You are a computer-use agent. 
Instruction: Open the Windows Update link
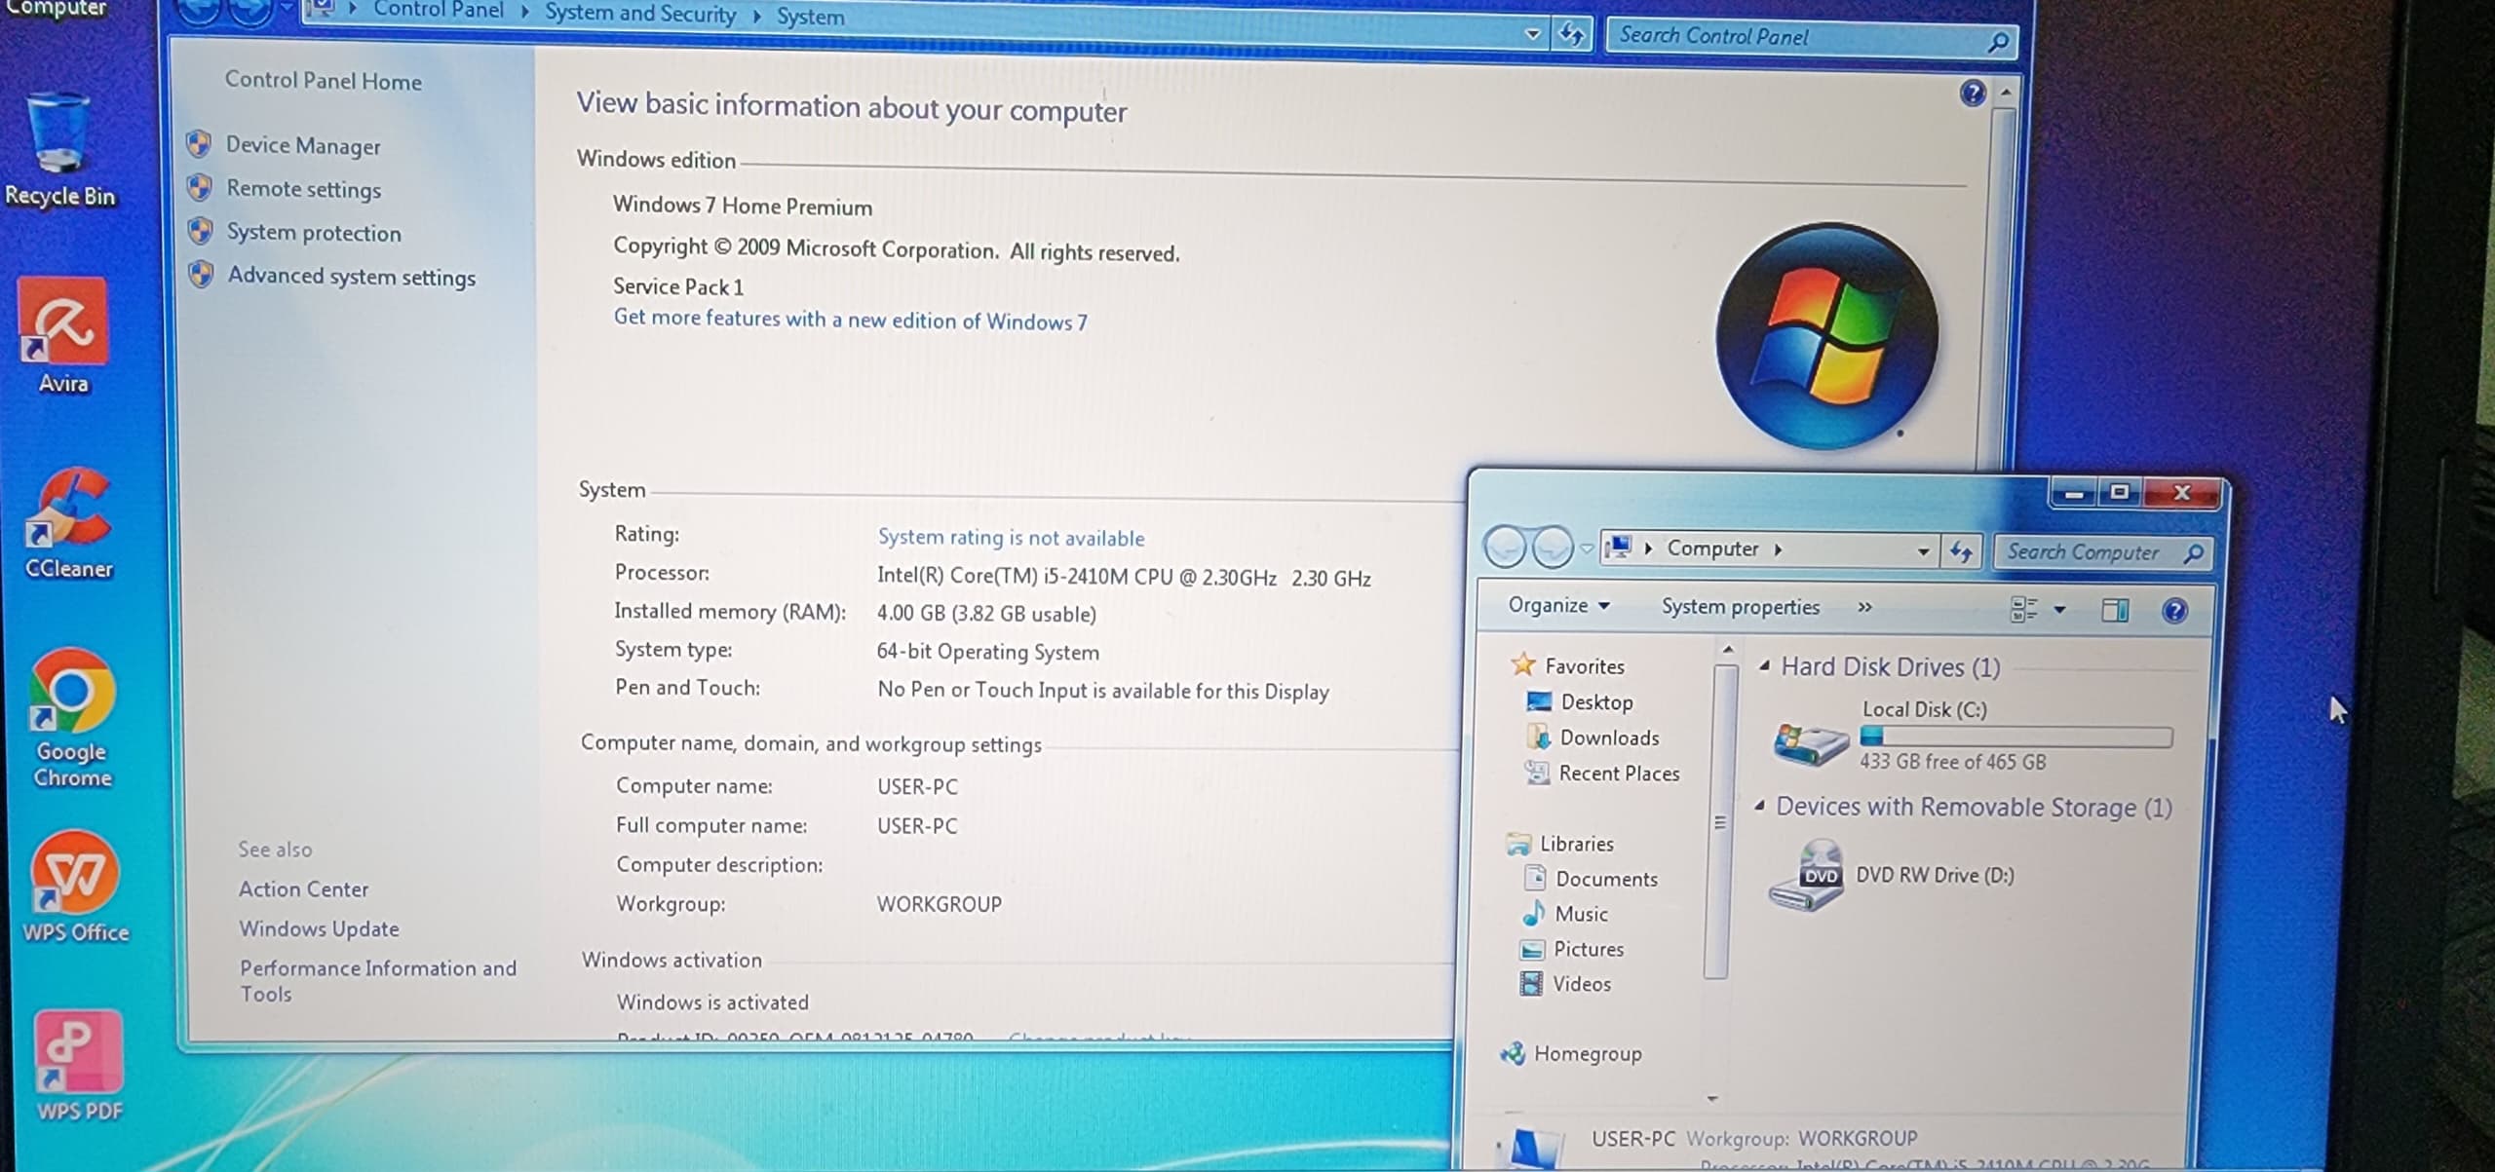coord(319,928)
